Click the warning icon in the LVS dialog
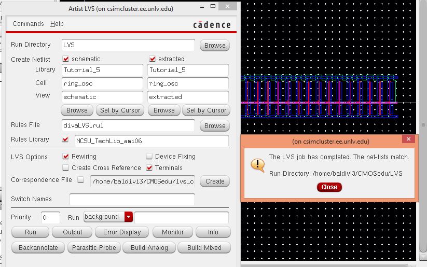Image resolution: width=427 pixels, height=267 pixels. click(x=257, y=164)
